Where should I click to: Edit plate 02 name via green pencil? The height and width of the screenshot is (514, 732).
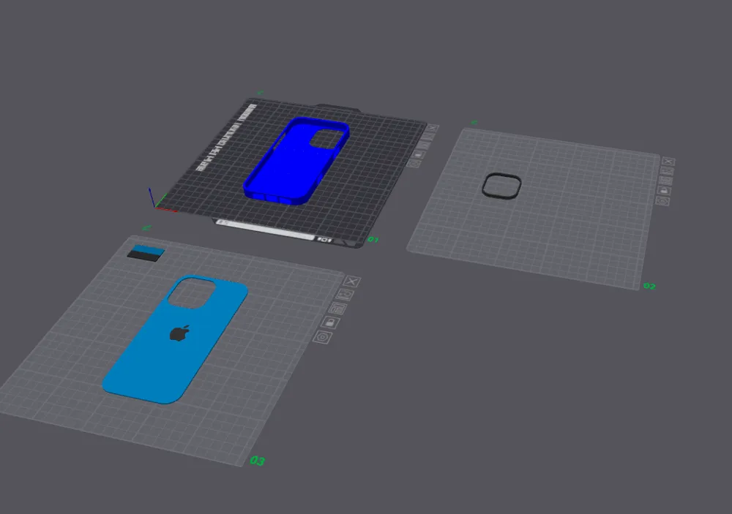click(x=474, y=123)
